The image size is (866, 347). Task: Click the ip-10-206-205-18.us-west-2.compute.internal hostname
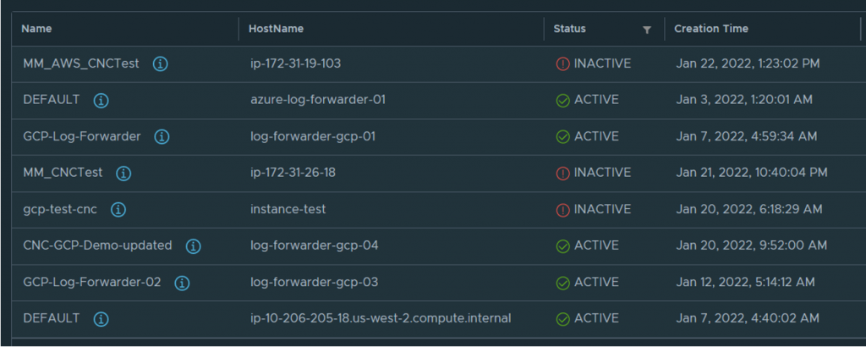click(381, 318)
